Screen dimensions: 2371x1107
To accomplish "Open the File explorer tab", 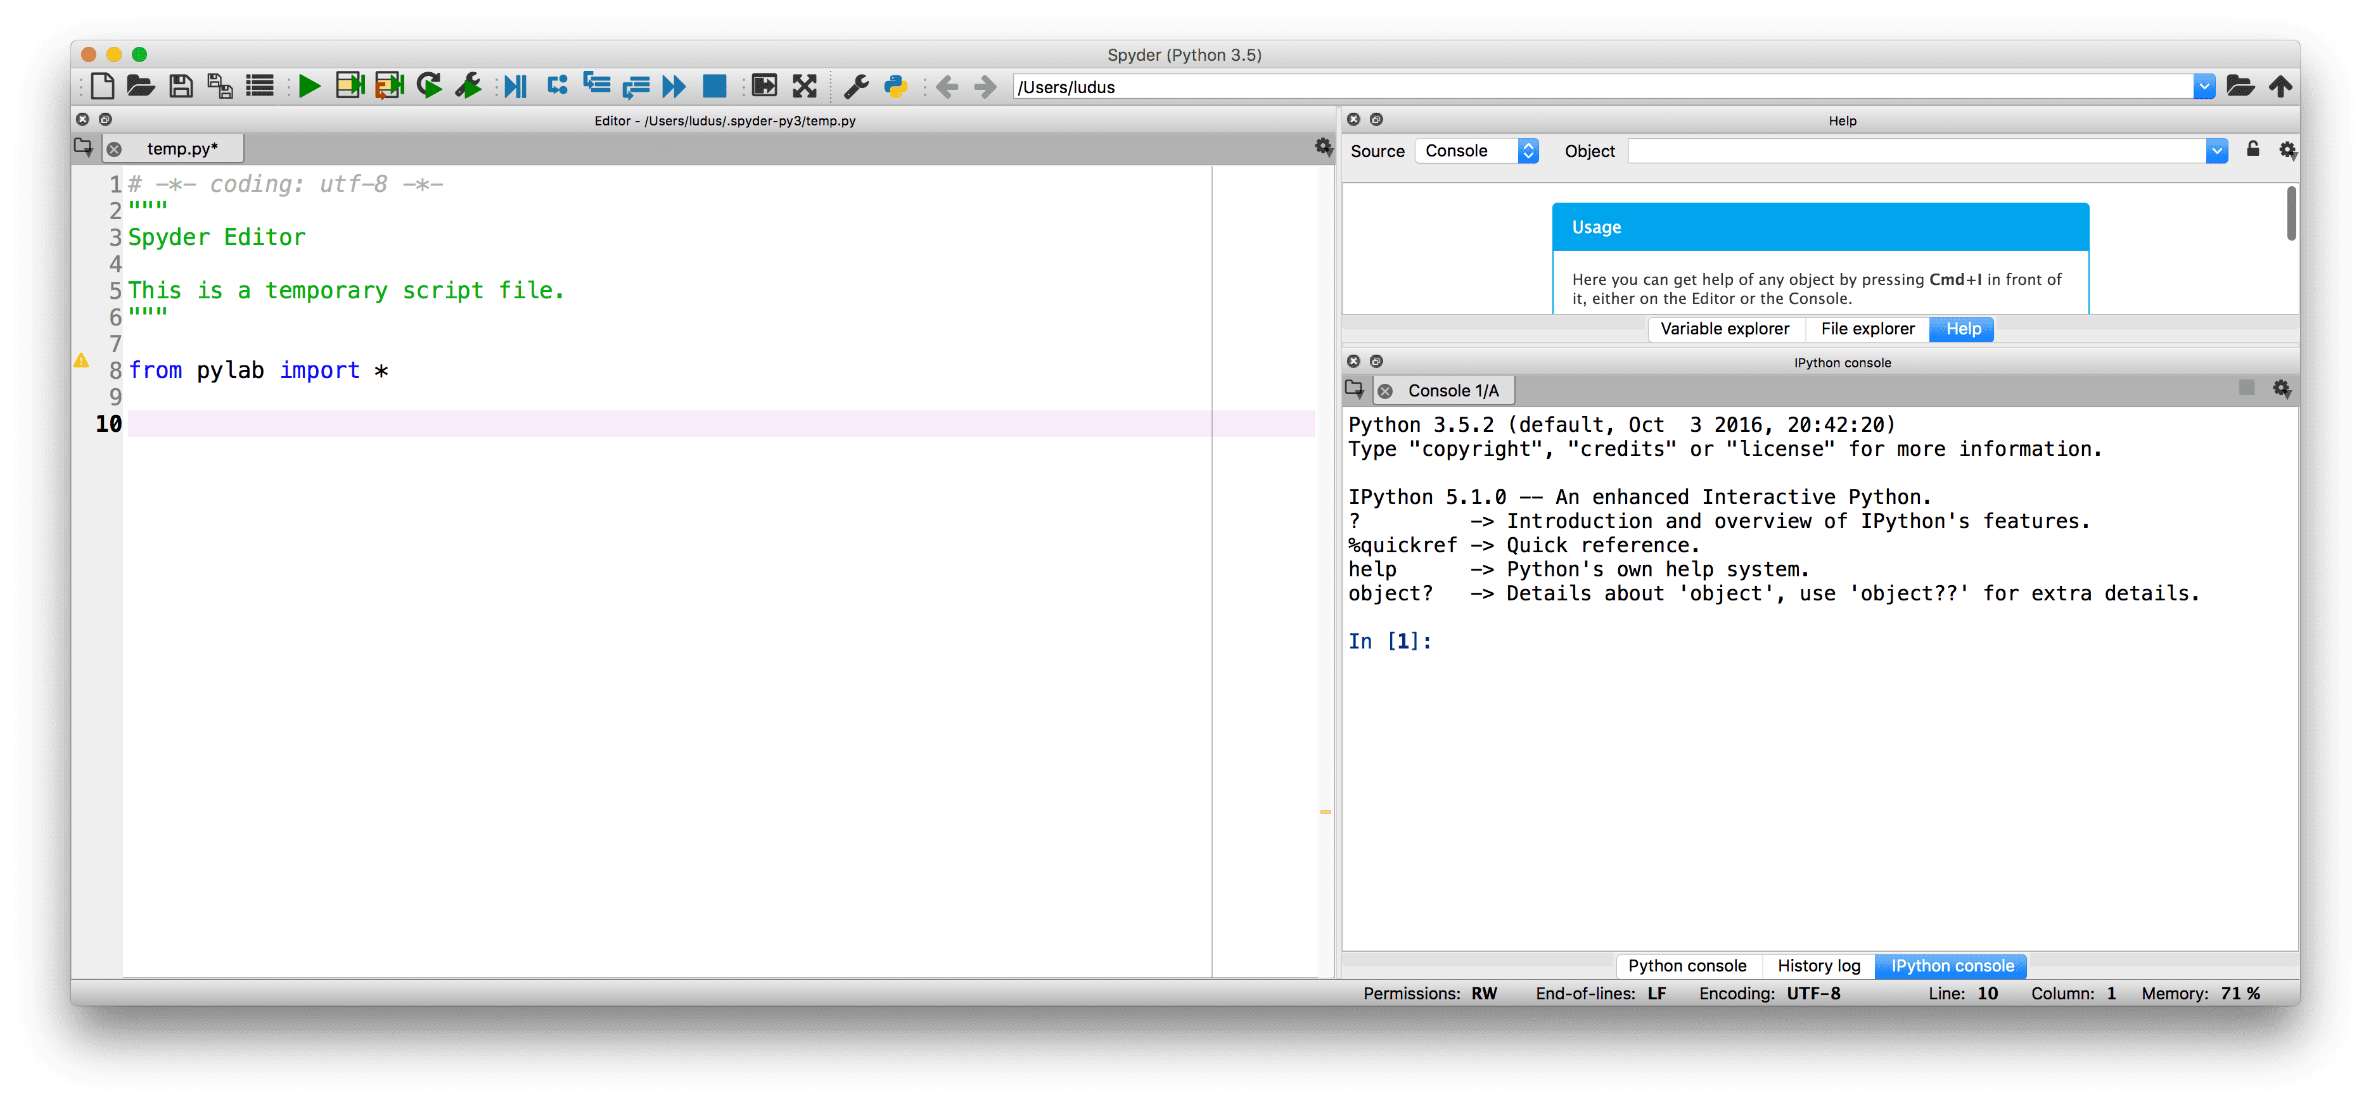I will [x=1867, y=329].
